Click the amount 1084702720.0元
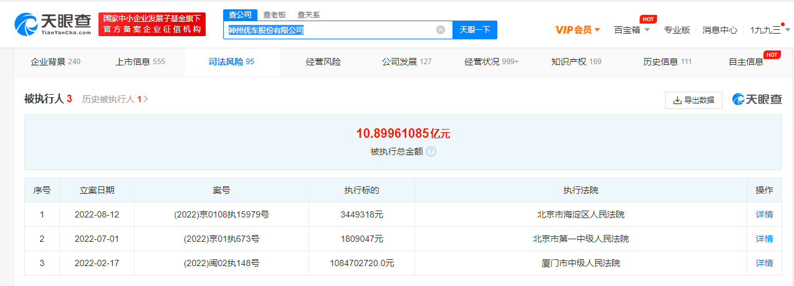Screen dimensions: 794x286 point(361,263)
